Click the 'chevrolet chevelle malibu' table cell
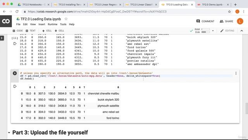248x140 pixels. pos(103,93)
